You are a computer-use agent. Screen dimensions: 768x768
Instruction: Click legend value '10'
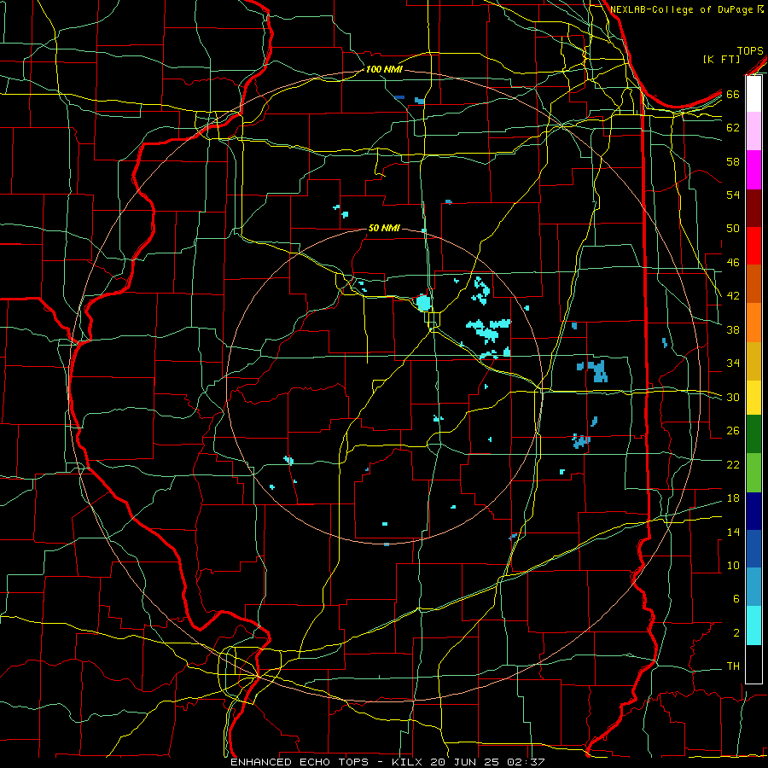pyautogui.click(x=733, y=565)
